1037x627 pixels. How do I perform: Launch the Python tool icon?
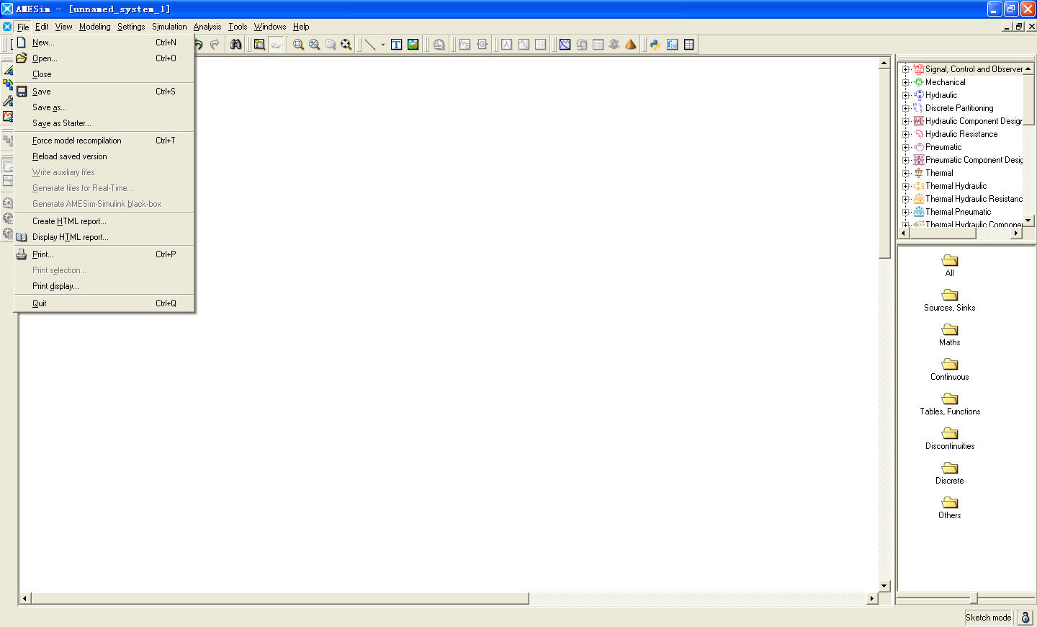pos(655,45)
